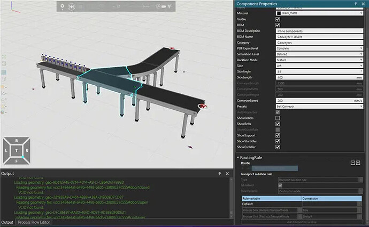
Task: Switch to Back view on the view cube
Action: click(x=17, y=141)
